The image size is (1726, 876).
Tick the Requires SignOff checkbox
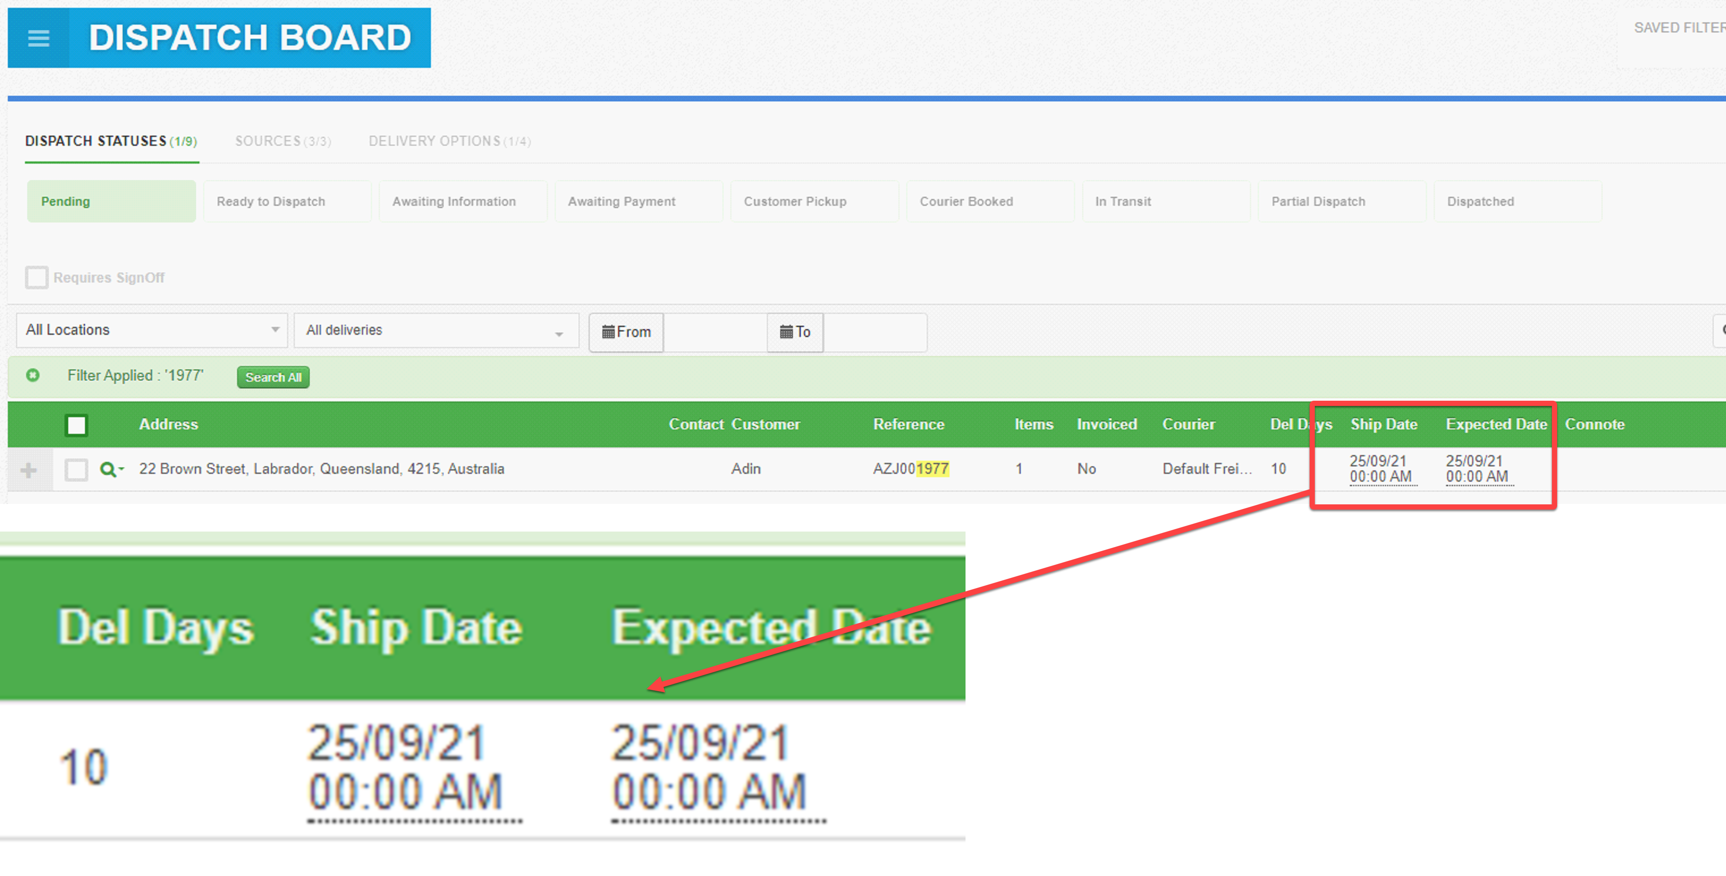click(37, 277)
